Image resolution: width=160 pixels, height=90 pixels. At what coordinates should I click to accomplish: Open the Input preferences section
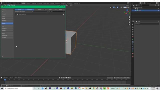point(7,26)
